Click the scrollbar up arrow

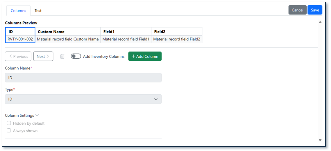pos(320,22)
